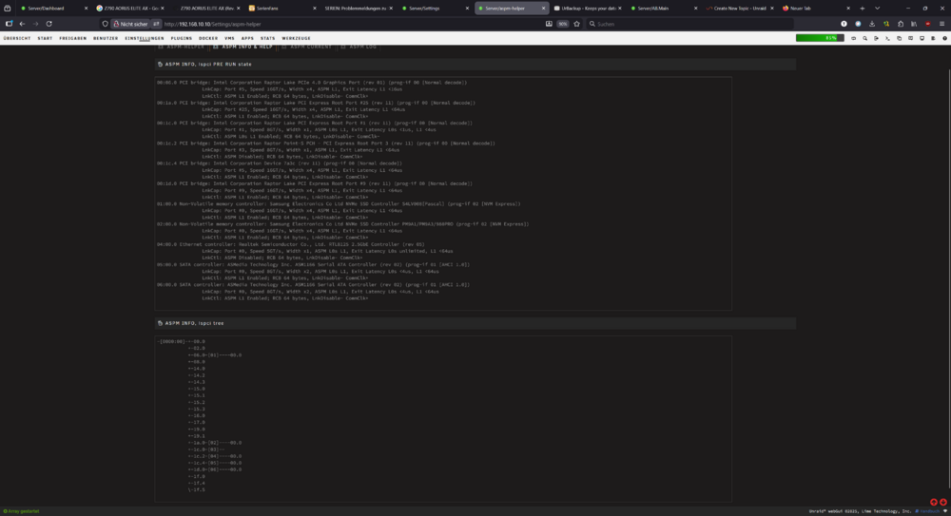Click the Unraid logout icon
The height and width of the screenshot is (516, 951).
coord(877,38)
